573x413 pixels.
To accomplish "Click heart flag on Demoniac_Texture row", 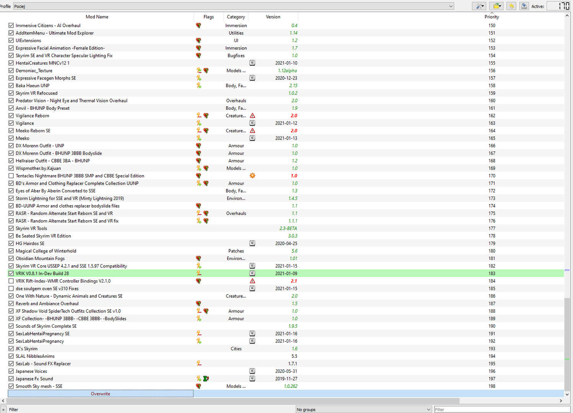I will [x=206, y=70].
